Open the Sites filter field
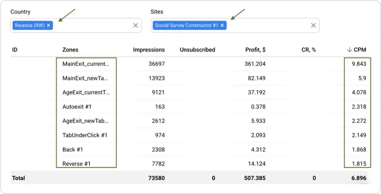The width and height of the screenshot is (381, 194). pyautogui.click(x=235, y=25)
